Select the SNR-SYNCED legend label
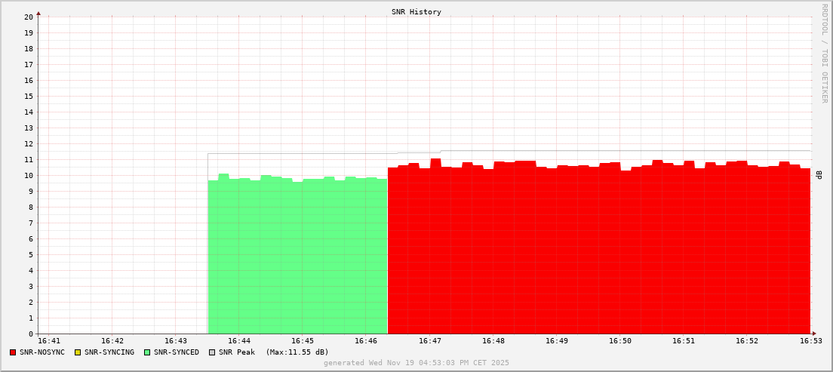Image resolution: width=833 pixels, height=372 pixels. point(177,352)
